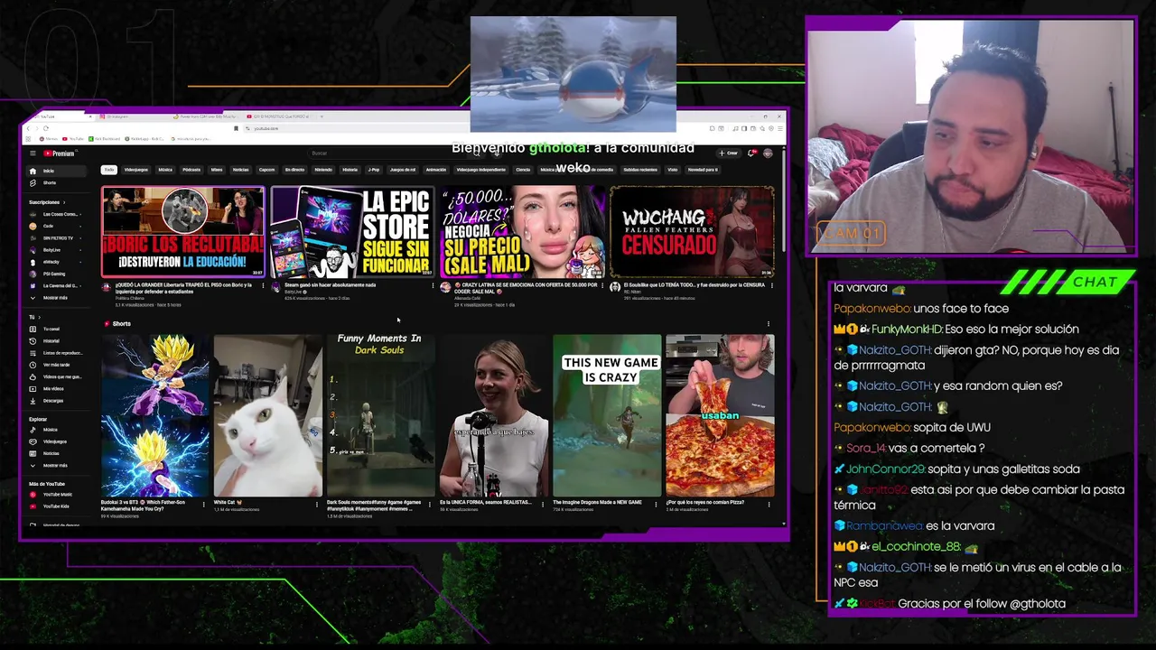The width and height of the screenshot is (1156, 650).
Task: Open three-dot menu for Boric video
Action: 265,287
